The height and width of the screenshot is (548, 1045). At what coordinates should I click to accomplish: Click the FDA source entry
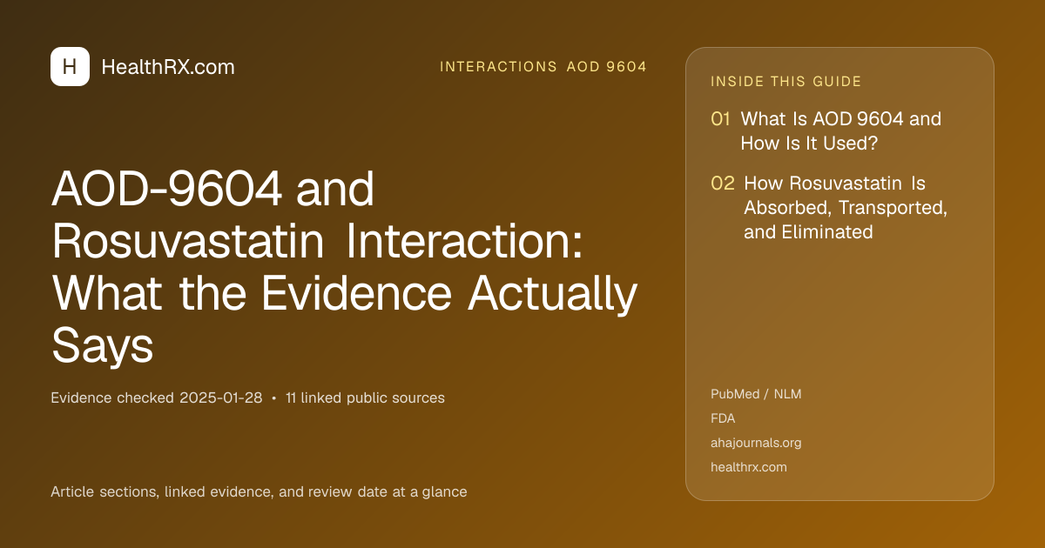click(x=723, y=418)
